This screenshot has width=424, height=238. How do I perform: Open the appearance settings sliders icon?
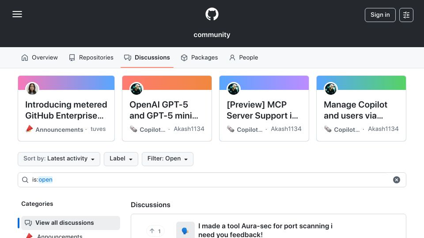pyautogui.click(x=406, y=15)
